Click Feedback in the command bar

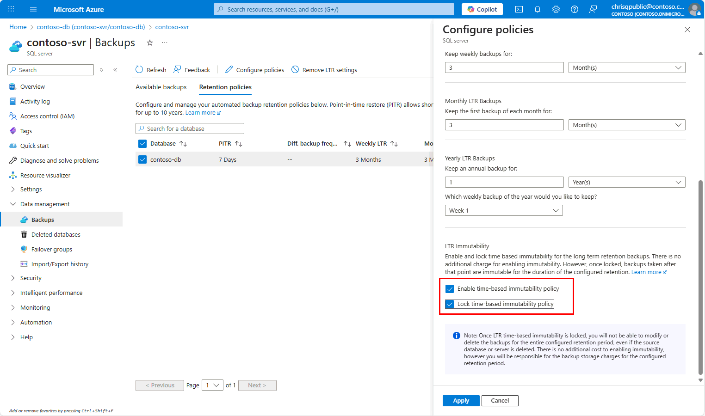click(x=192, y=70)
